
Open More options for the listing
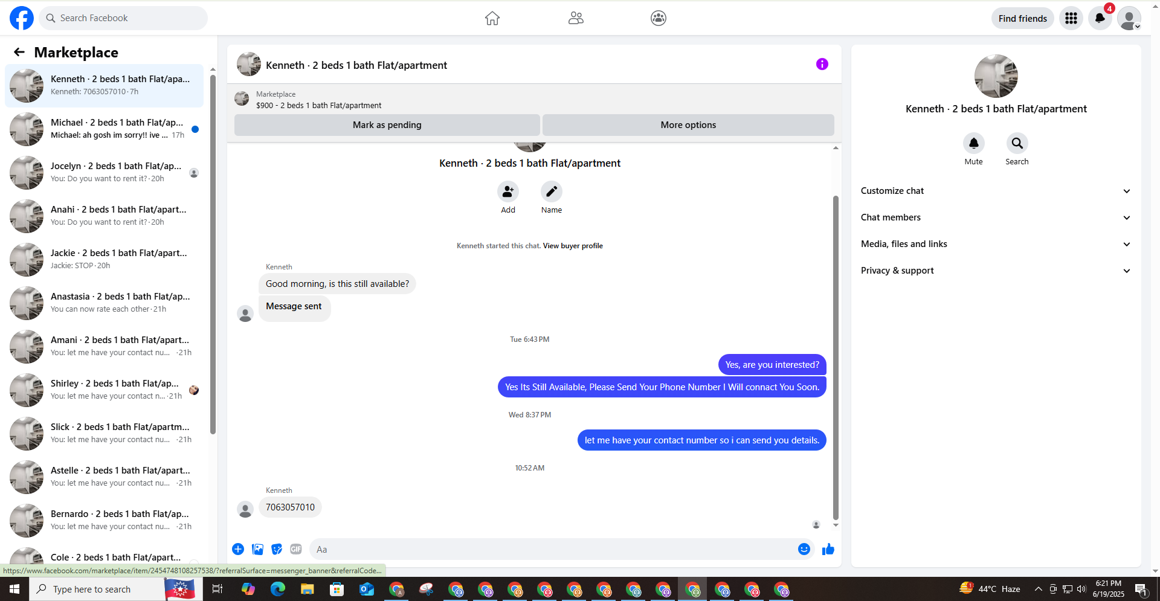[x=688, y=125]
